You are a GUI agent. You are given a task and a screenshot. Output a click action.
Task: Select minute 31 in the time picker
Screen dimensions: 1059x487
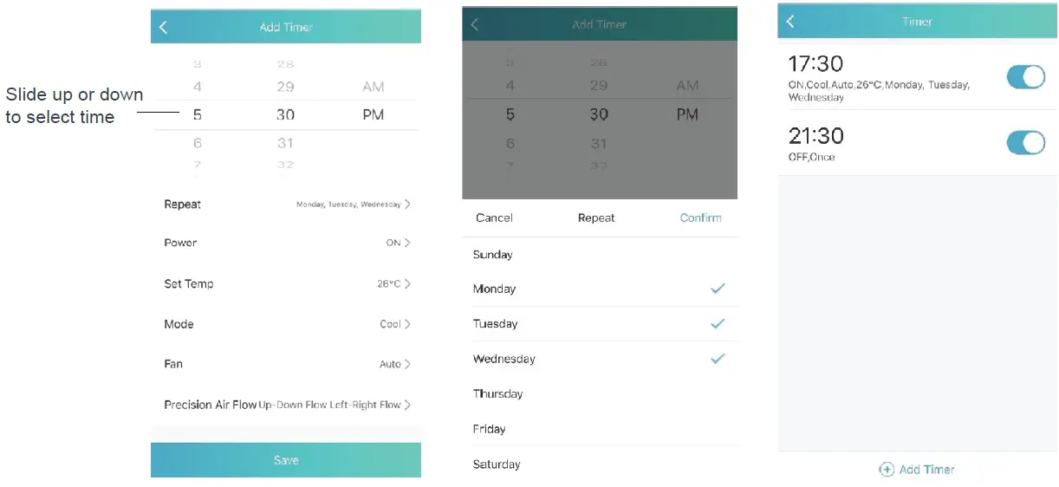coord(285,143)
